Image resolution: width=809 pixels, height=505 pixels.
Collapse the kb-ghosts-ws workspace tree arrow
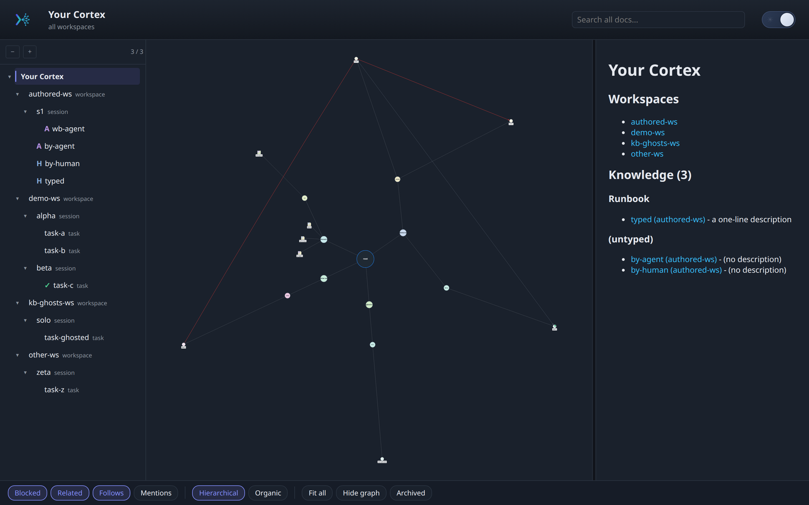point(18,303)
